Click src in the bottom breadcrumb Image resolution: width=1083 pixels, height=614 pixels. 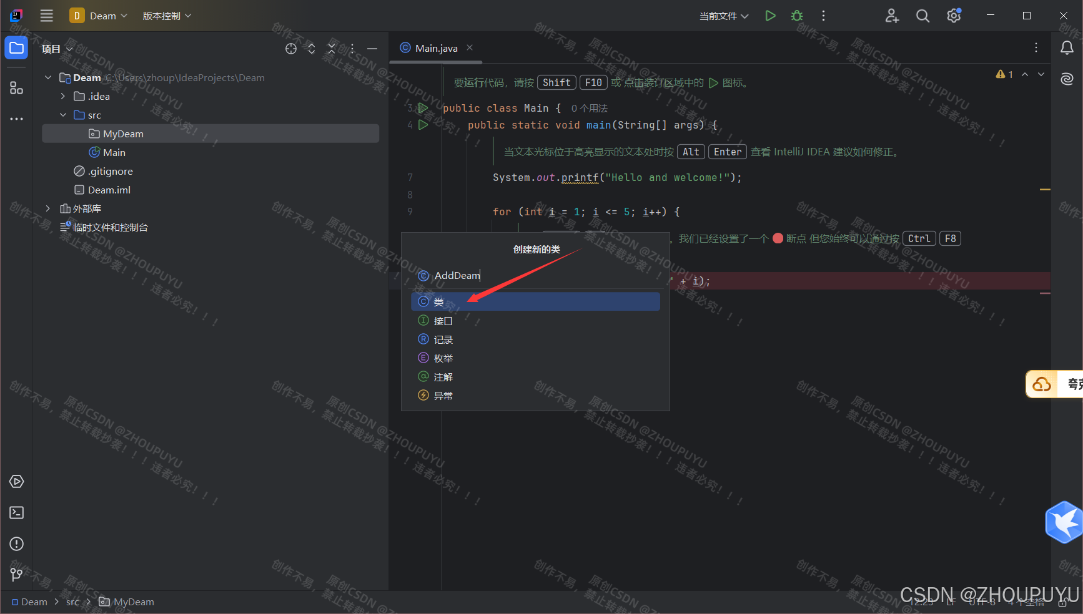click(72, 602)
